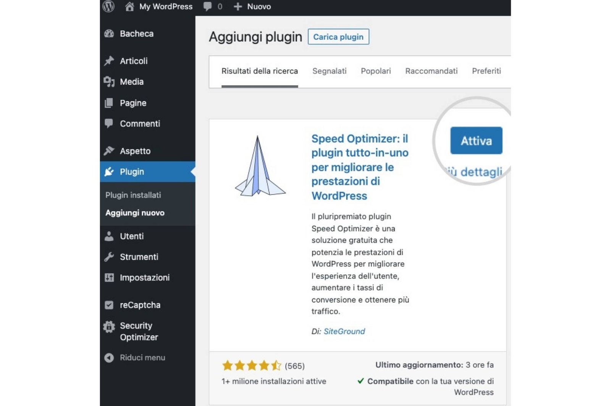Click the star rating of Speed Optimizer
611x406 pixels.
[x=252, y=366]
